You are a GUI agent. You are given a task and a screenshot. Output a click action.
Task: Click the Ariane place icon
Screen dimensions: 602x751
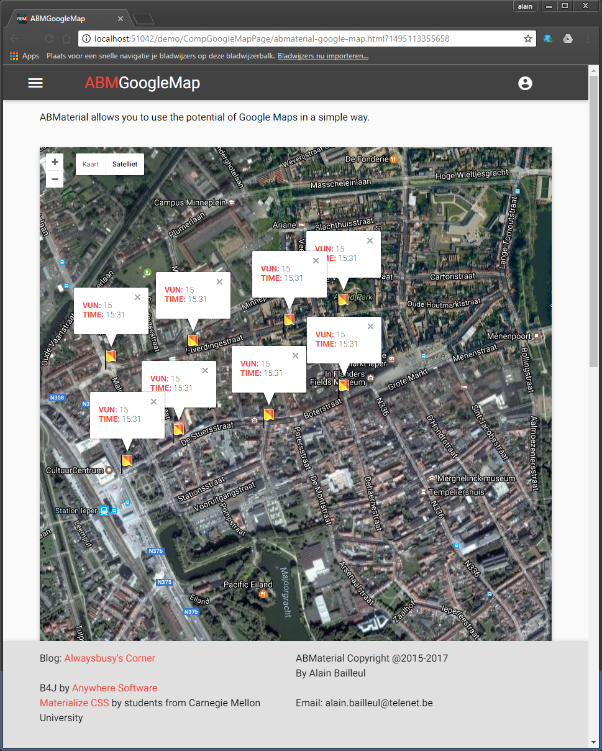[301, 225]
